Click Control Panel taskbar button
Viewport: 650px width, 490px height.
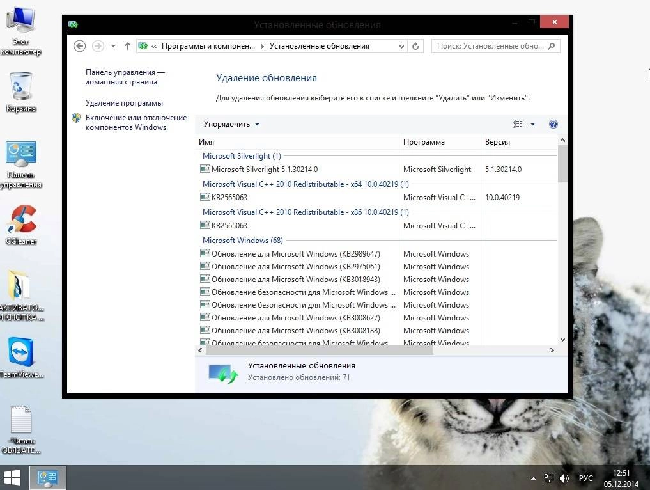pyautogui.click(x=47, y=478)
